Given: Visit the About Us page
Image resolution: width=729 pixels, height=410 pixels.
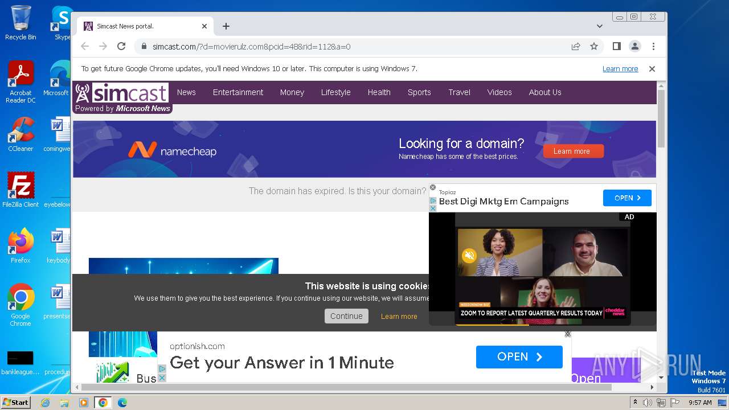Looking at the screenshot, I should click(x=545, y=92).
